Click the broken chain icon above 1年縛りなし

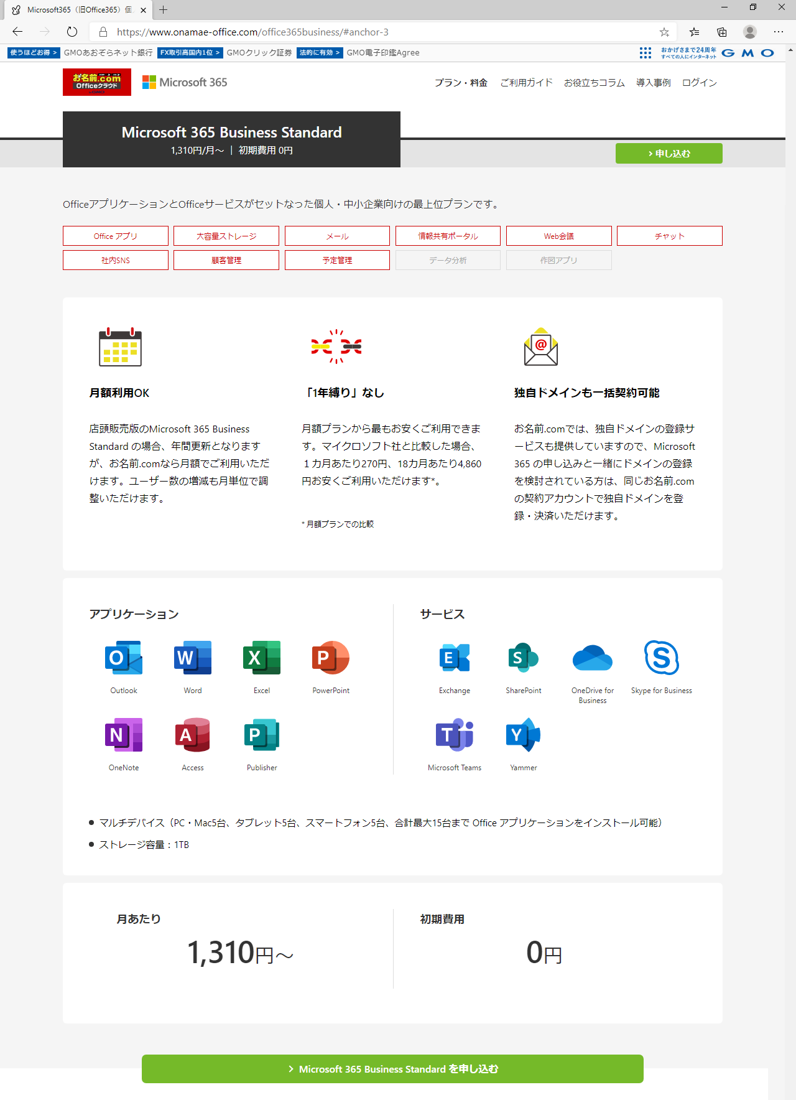click(336, 347)
